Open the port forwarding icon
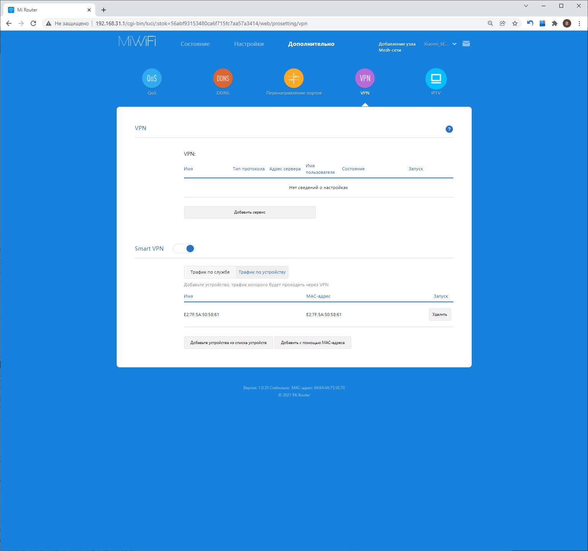588x551 pixels. [x=294, y=78]
